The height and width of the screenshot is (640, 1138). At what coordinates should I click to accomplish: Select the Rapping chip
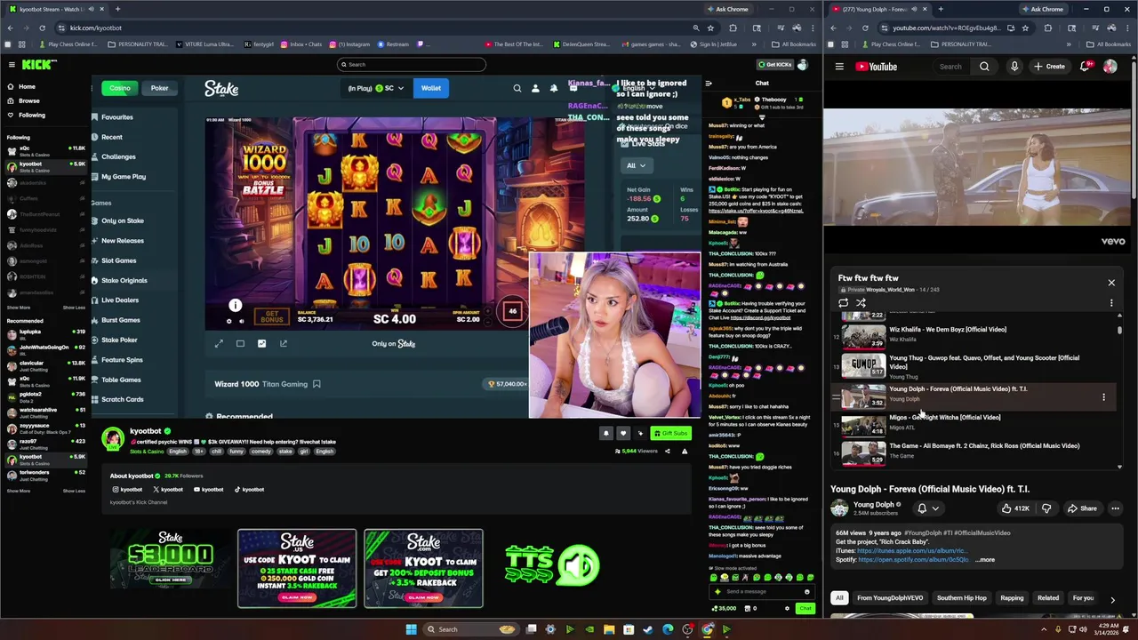[x=1012, y=598]
